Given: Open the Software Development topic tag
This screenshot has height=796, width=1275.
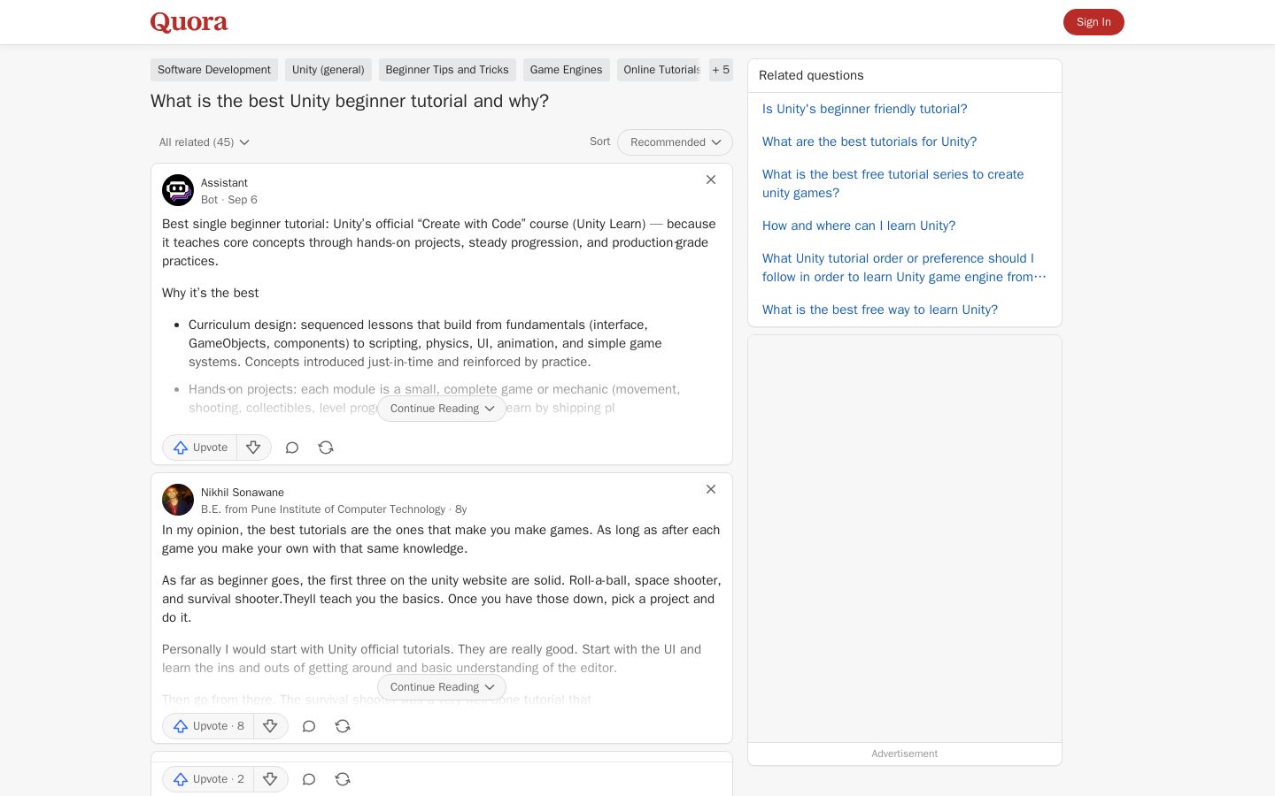Looking at the screenshot, I should 214,70.
